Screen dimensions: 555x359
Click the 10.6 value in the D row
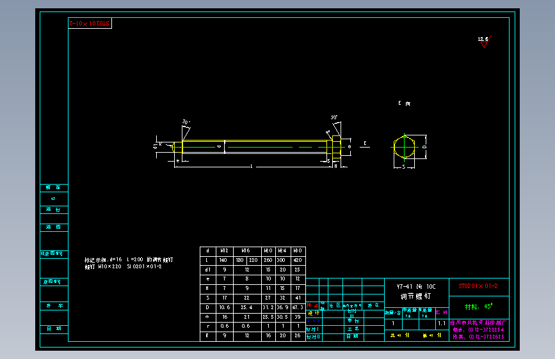pos(225,307)
